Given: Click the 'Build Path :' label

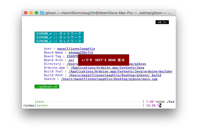Looking at the screenshot, I should point(55,75).
